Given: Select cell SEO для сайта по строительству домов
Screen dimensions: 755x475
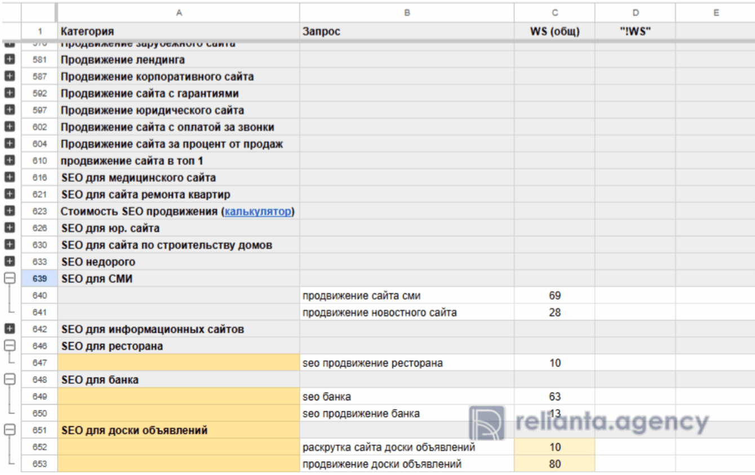Looking at the screenshot, I should 179,245.
